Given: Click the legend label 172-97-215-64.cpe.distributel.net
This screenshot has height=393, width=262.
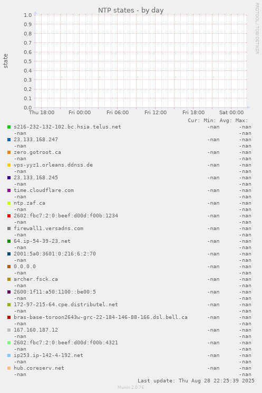Looking at the screenshot, I should [66, 305].
